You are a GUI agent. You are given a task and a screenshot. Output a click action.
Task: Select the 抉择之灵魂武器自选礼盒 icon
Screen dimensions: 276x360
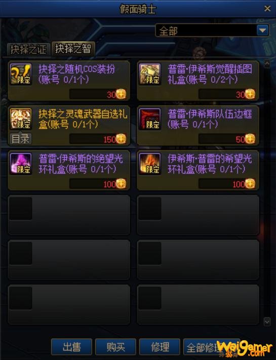click(21, 119)
